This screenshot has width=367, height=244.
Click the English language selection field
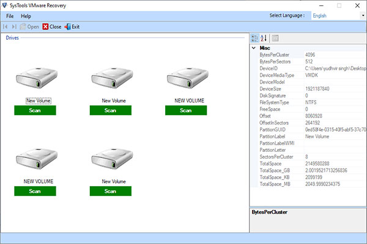(x=336, y=16)
